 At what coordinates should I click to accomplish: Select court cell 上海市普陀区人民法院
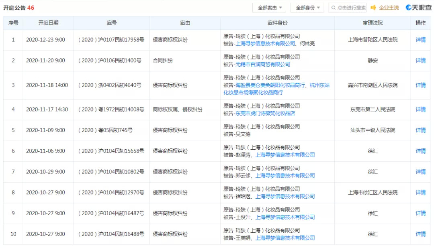(373, 40)
